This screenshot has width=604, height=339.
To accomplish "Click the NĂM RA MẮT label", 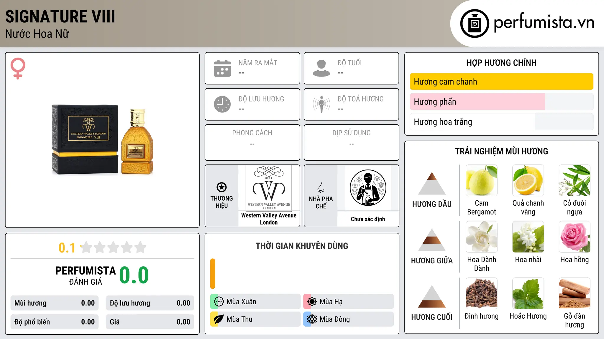I will [x=258, y=63].
